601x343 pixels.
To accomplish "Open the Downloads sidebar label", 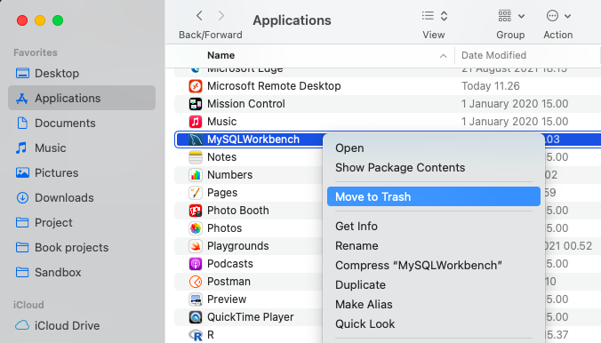I will tap(64, 198).
